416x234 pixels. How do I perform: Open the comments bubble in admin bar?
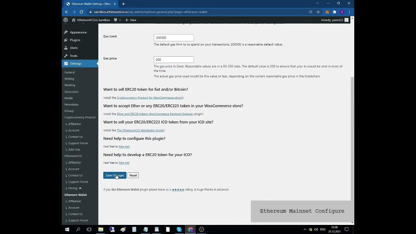point(117,20)
